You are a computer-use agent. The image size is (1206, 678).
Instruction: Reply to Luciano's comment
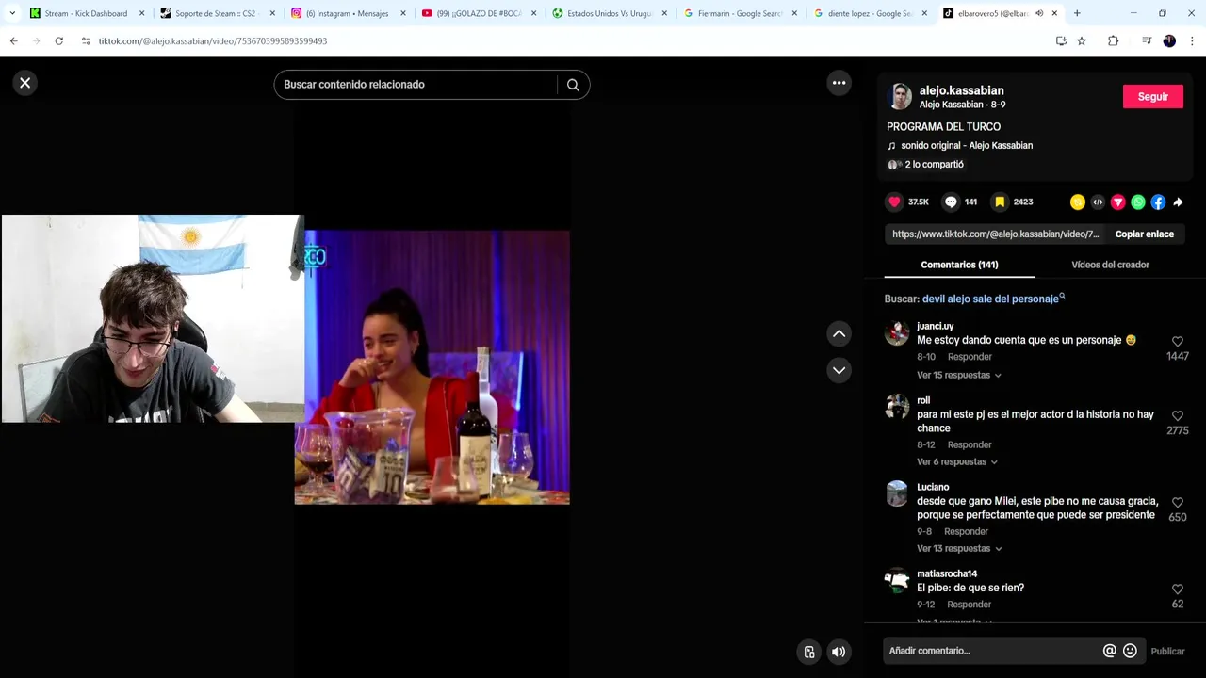pyautogui.click(x=966, y=531)
